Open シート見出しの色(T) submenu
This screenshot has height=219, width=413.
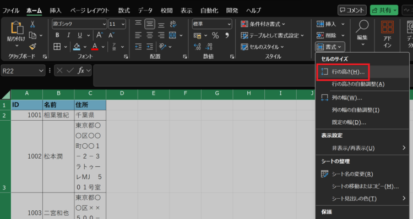click(x=362, y=199)
